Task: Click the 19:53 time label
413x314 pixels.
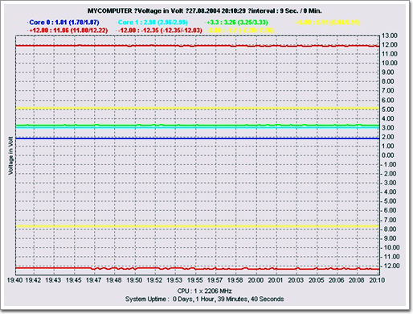Action: point(174,280)
